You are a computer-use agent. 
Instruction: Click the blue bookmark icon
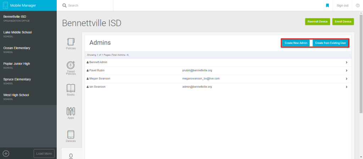pyautogui.click(x=327, y=5)
